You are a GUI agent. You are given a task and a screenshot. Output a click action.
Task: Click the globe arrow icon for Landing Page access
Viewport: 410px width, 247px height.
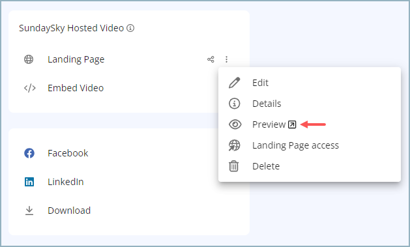point(234,145)
